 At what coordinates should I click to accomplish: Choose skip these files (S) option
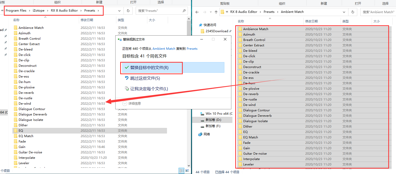coord(145,78)
